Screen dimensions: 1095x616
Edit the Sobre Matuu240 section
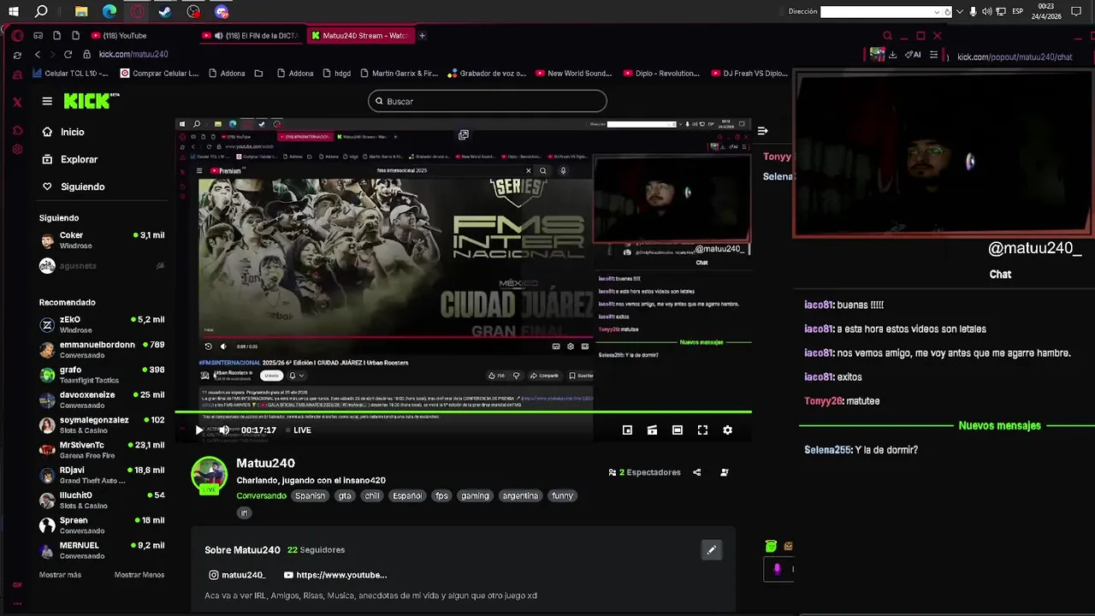[711, 550]
